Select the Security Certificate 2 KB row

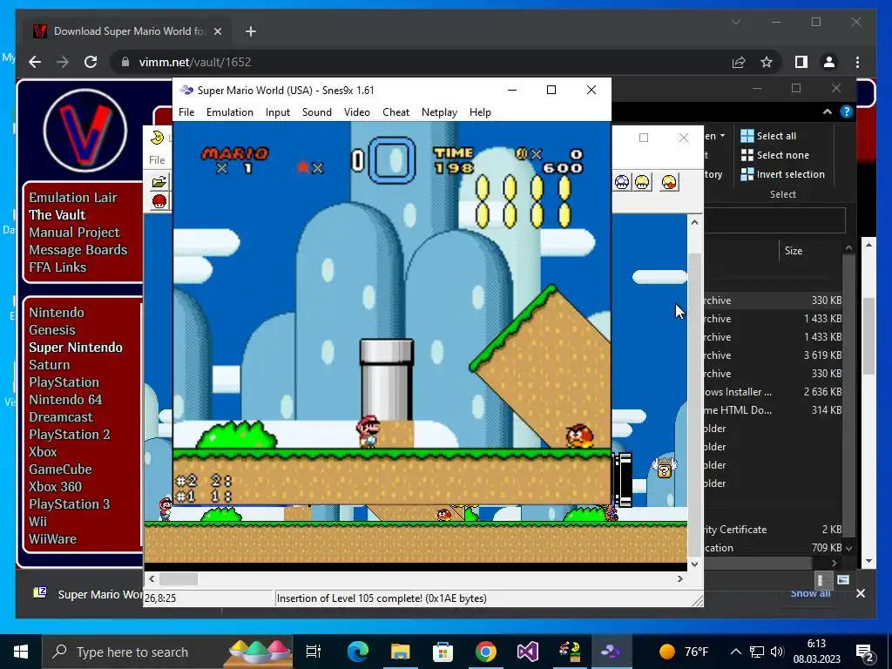click(x=774, y=529)
